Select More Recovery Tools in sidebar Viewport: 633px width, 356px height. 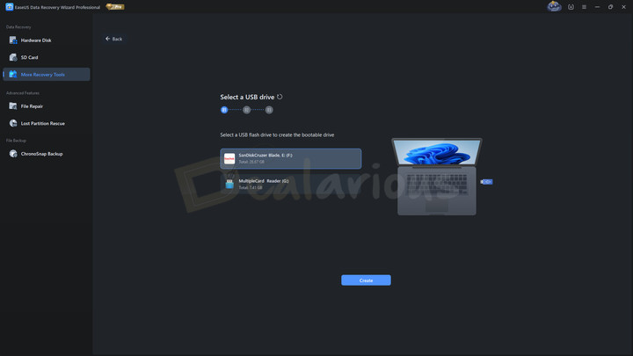47,74
